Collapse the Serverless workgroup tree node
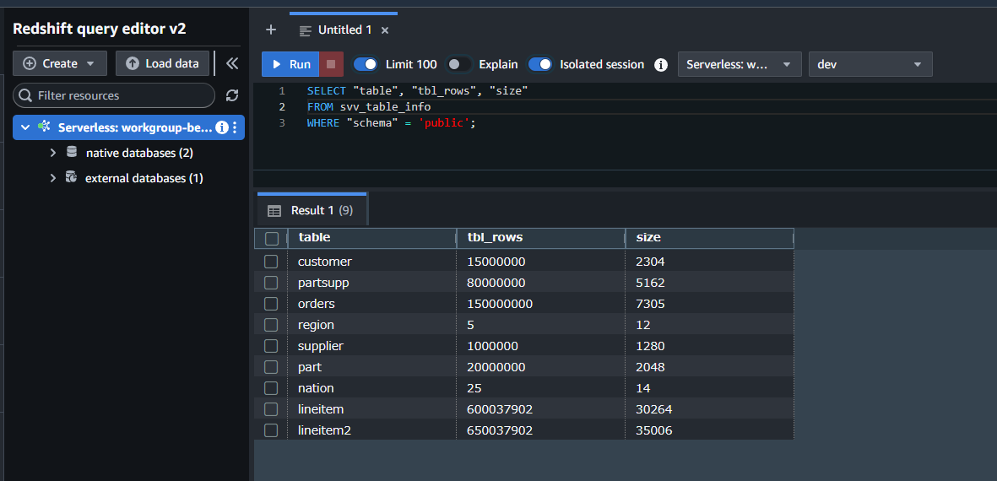This screenshot has height=481, width=997. 25,127
